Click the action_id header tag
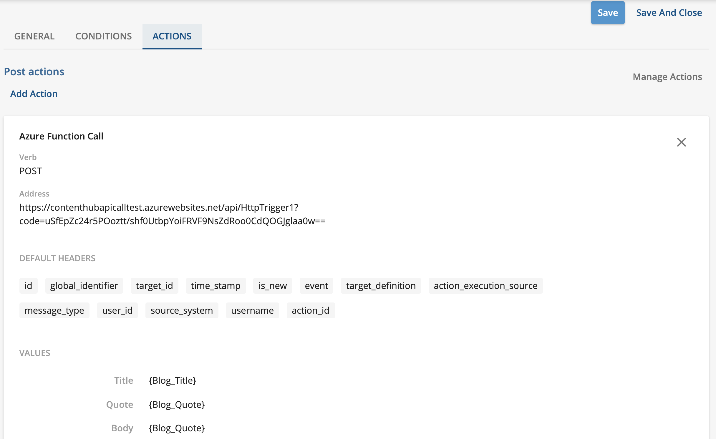 point(311,310)
